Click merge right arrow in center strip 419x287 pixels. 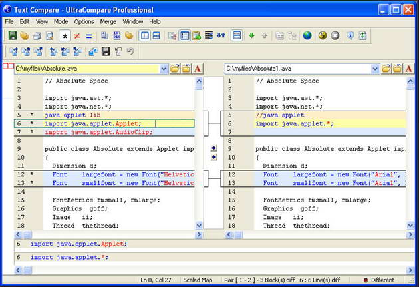213,148
